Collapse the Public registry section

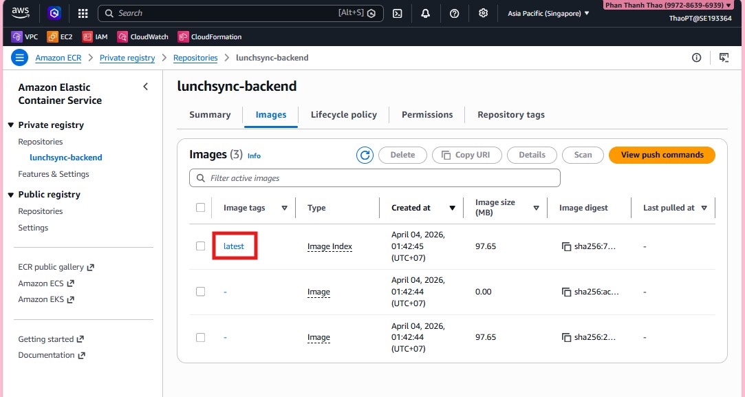(11, 195)
